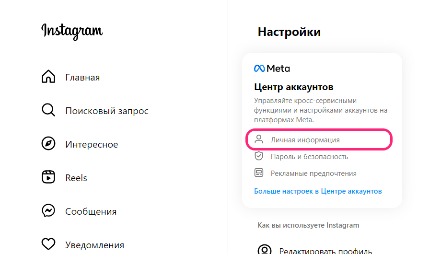Click the Reels clapper icon
The height and width of the screenshot is (254, 441).
tap(48, 177)
